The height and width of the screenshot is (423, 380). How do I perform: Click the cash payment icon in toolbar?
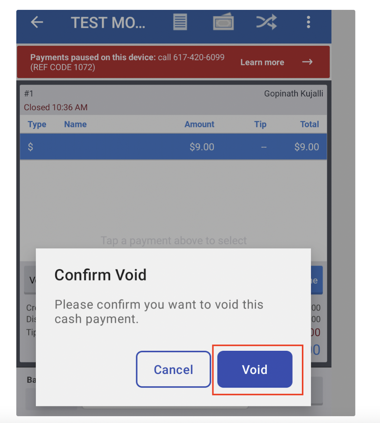click(223, 22)
